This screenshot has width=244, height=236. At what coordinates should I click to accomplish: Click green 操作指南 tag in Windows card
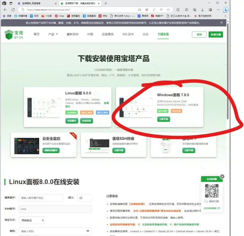coord(163,111)
